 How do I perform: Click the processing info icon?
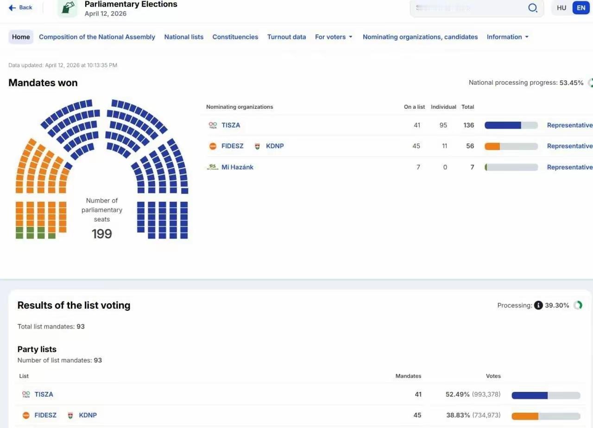[x=538, y=305]
